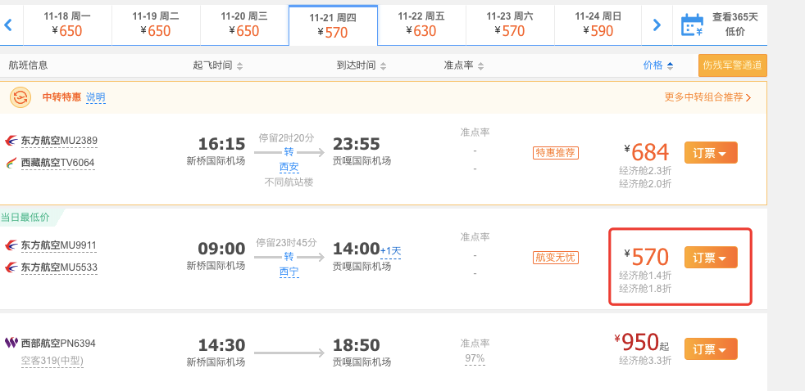Toggle price sort order

tap(658, 65)
